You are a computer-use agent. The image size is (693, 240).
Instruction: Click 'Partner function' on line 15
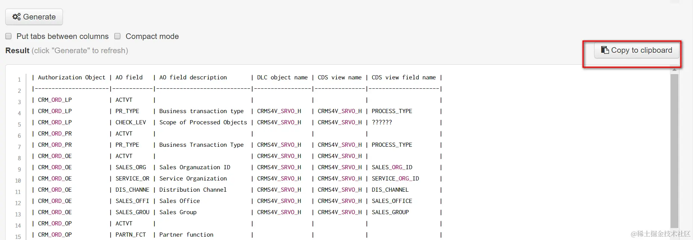click(186, 235)
